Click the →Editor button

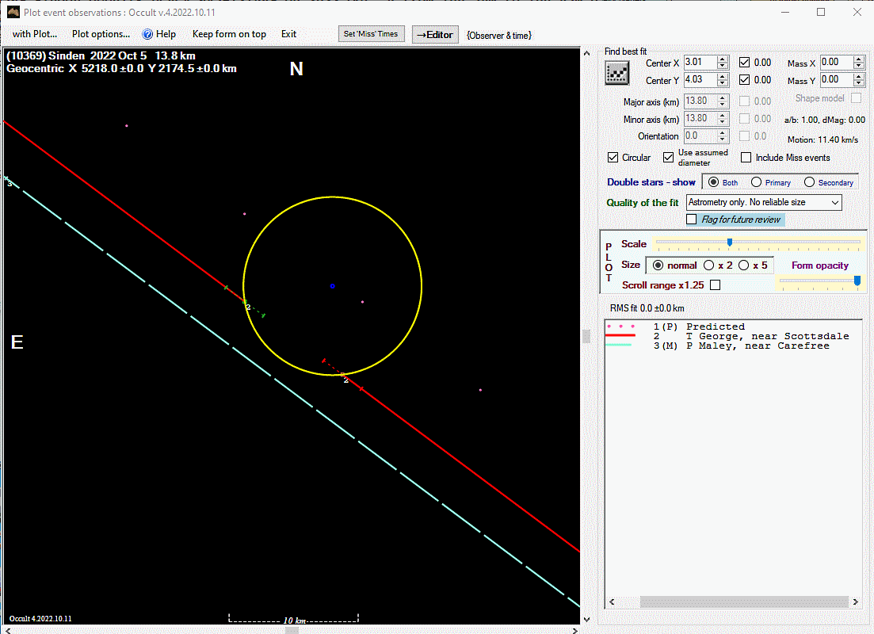point(435,35)
